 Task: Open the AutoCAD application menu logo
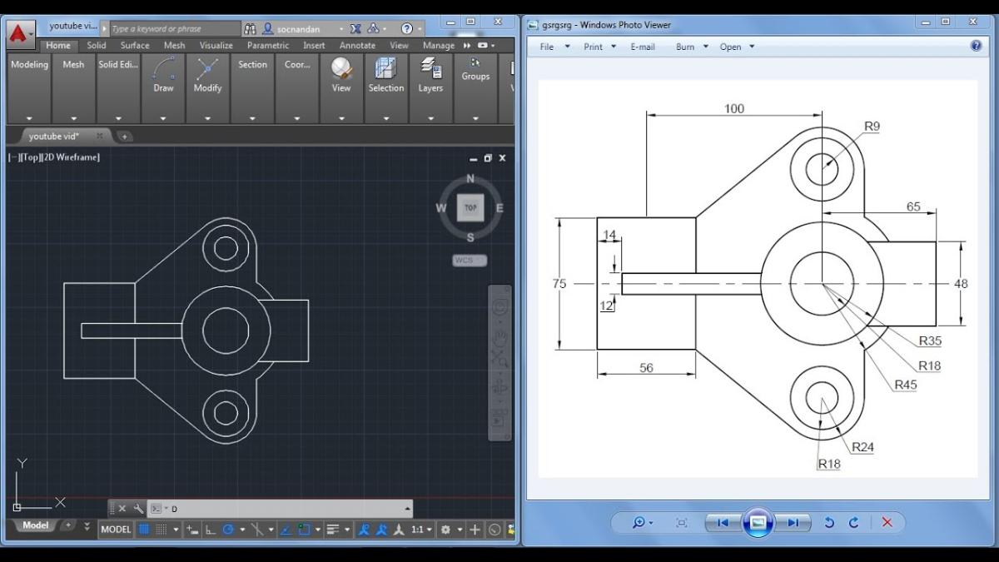[x=18, y=35]
